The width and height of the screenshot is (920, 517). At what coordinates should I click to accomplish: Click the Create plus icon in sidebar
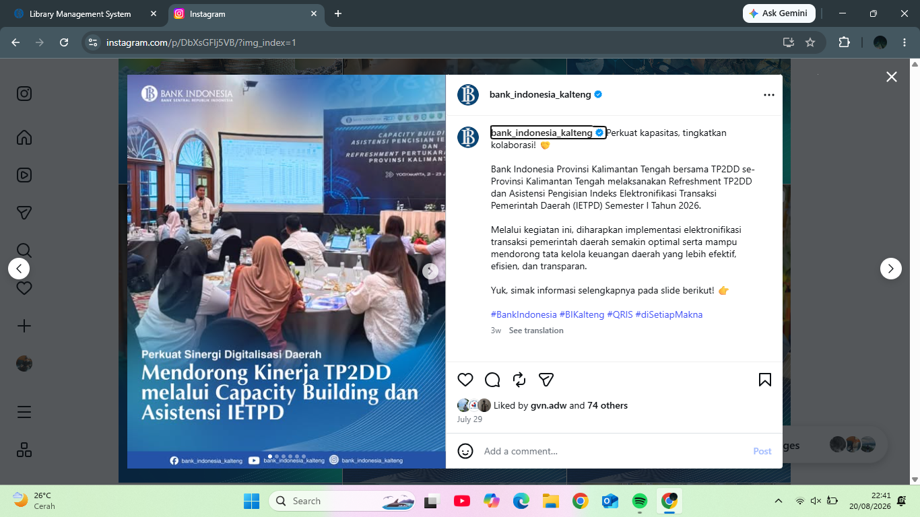[24, 326]
